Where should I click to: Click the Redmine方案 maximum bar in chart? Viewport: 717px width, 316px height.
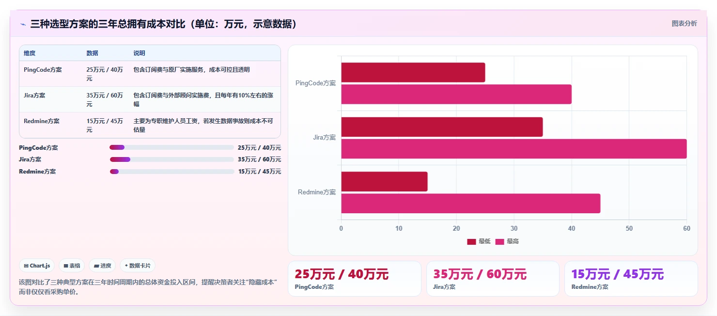click(x=471, y=203)
